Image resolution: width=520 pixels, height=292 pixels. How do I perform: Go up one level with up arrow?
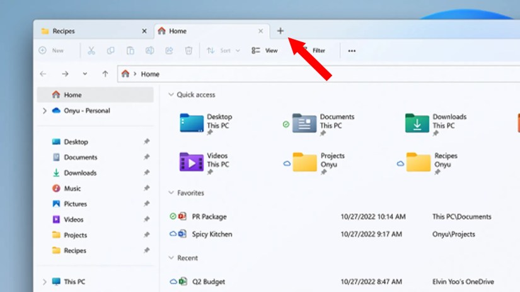(x=105, y=74)
